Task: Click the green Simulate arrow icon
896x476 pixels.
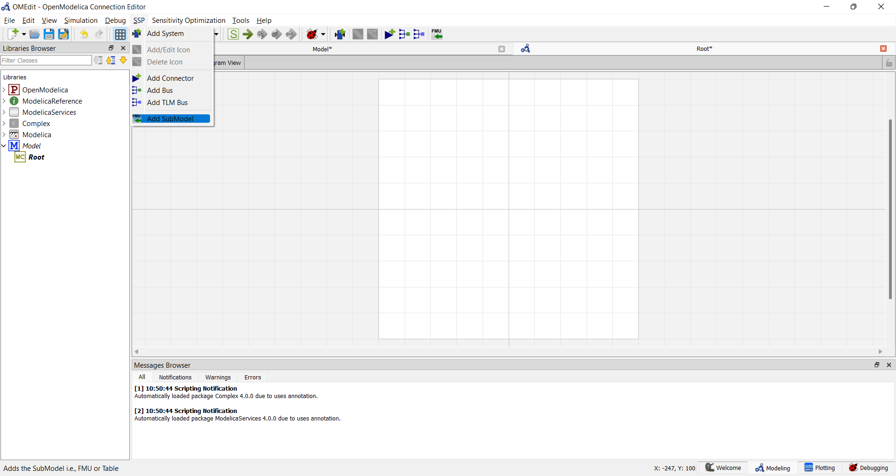Action: [x=248, y=34]
